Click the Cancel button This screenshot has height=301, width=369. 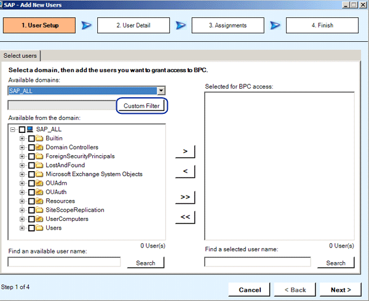point(250,289)
